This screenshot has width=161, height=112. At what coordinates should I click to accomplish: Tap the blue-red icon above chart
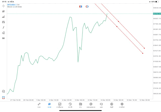[80, 7]
